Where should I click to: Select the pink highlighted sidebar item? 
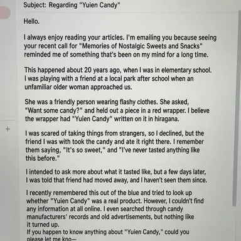coord(5,13)
